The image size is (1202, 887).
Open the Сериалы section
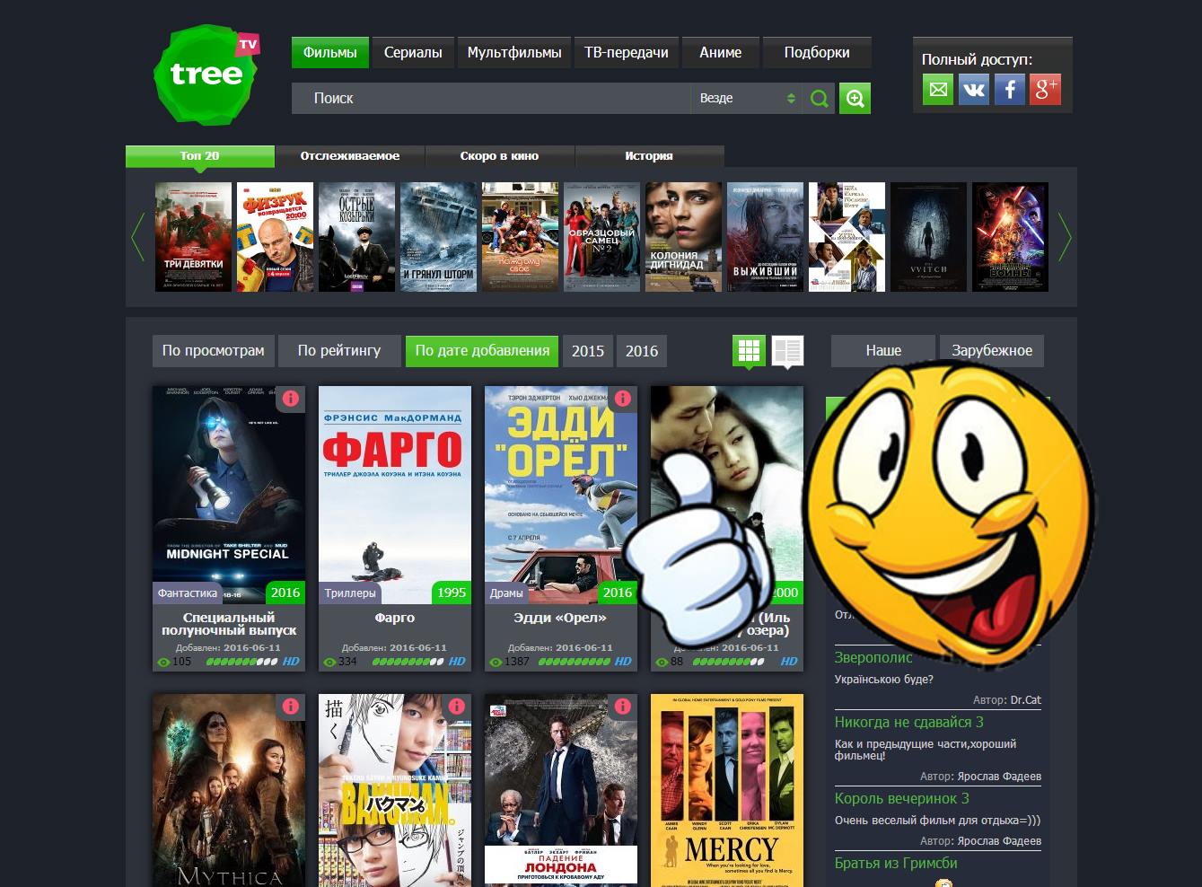coord(413,52)
